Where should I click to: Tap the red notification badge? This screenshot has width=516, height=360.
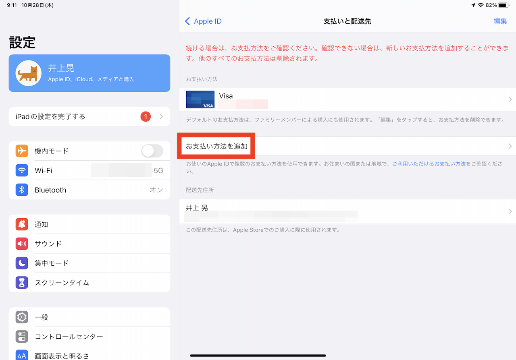(x=146, y=117)
